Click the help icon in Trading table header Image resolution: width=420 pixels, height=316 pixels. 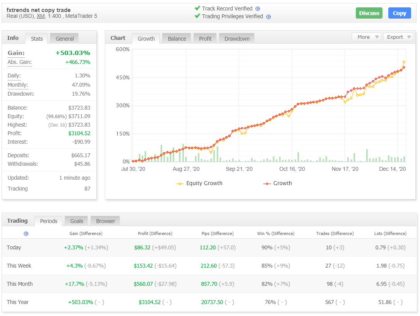(26, 234)
